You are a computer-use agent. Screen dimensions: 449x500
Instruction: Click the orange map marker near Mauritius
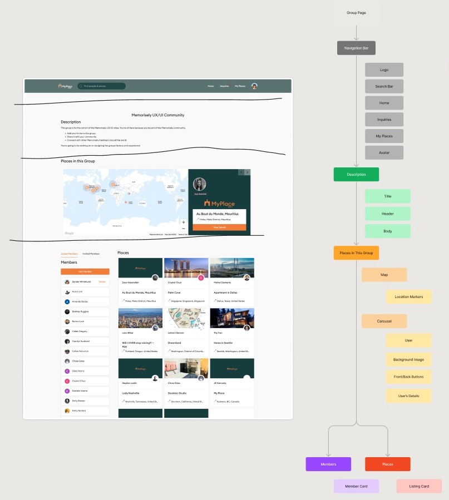126,202
